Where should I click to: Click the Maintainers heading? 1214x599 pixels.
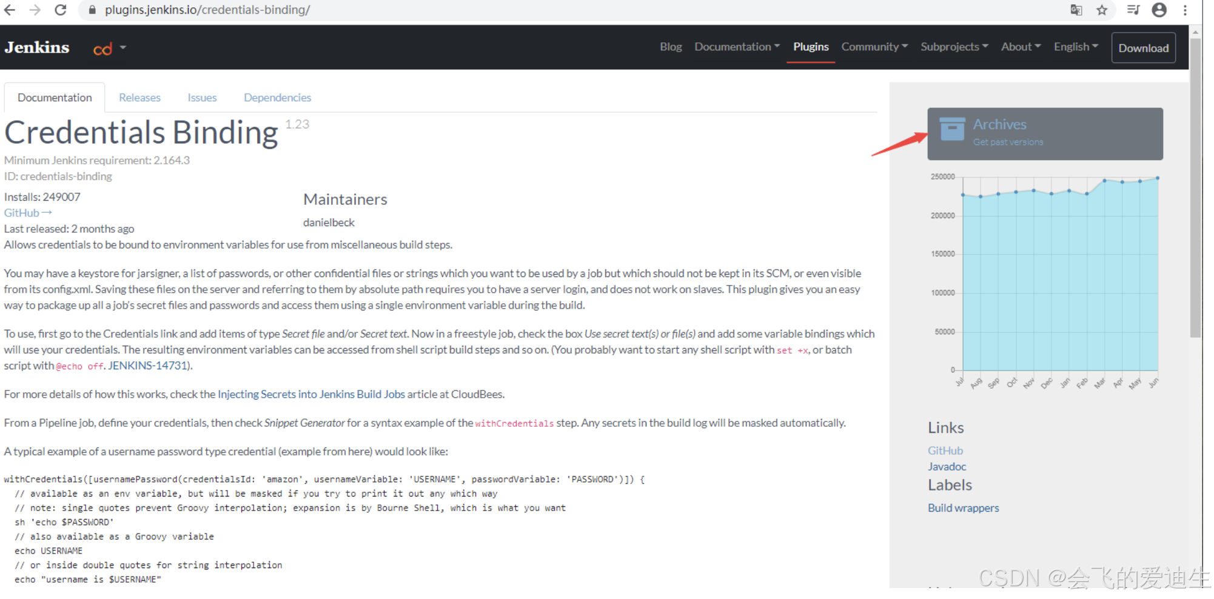(345, 199)
